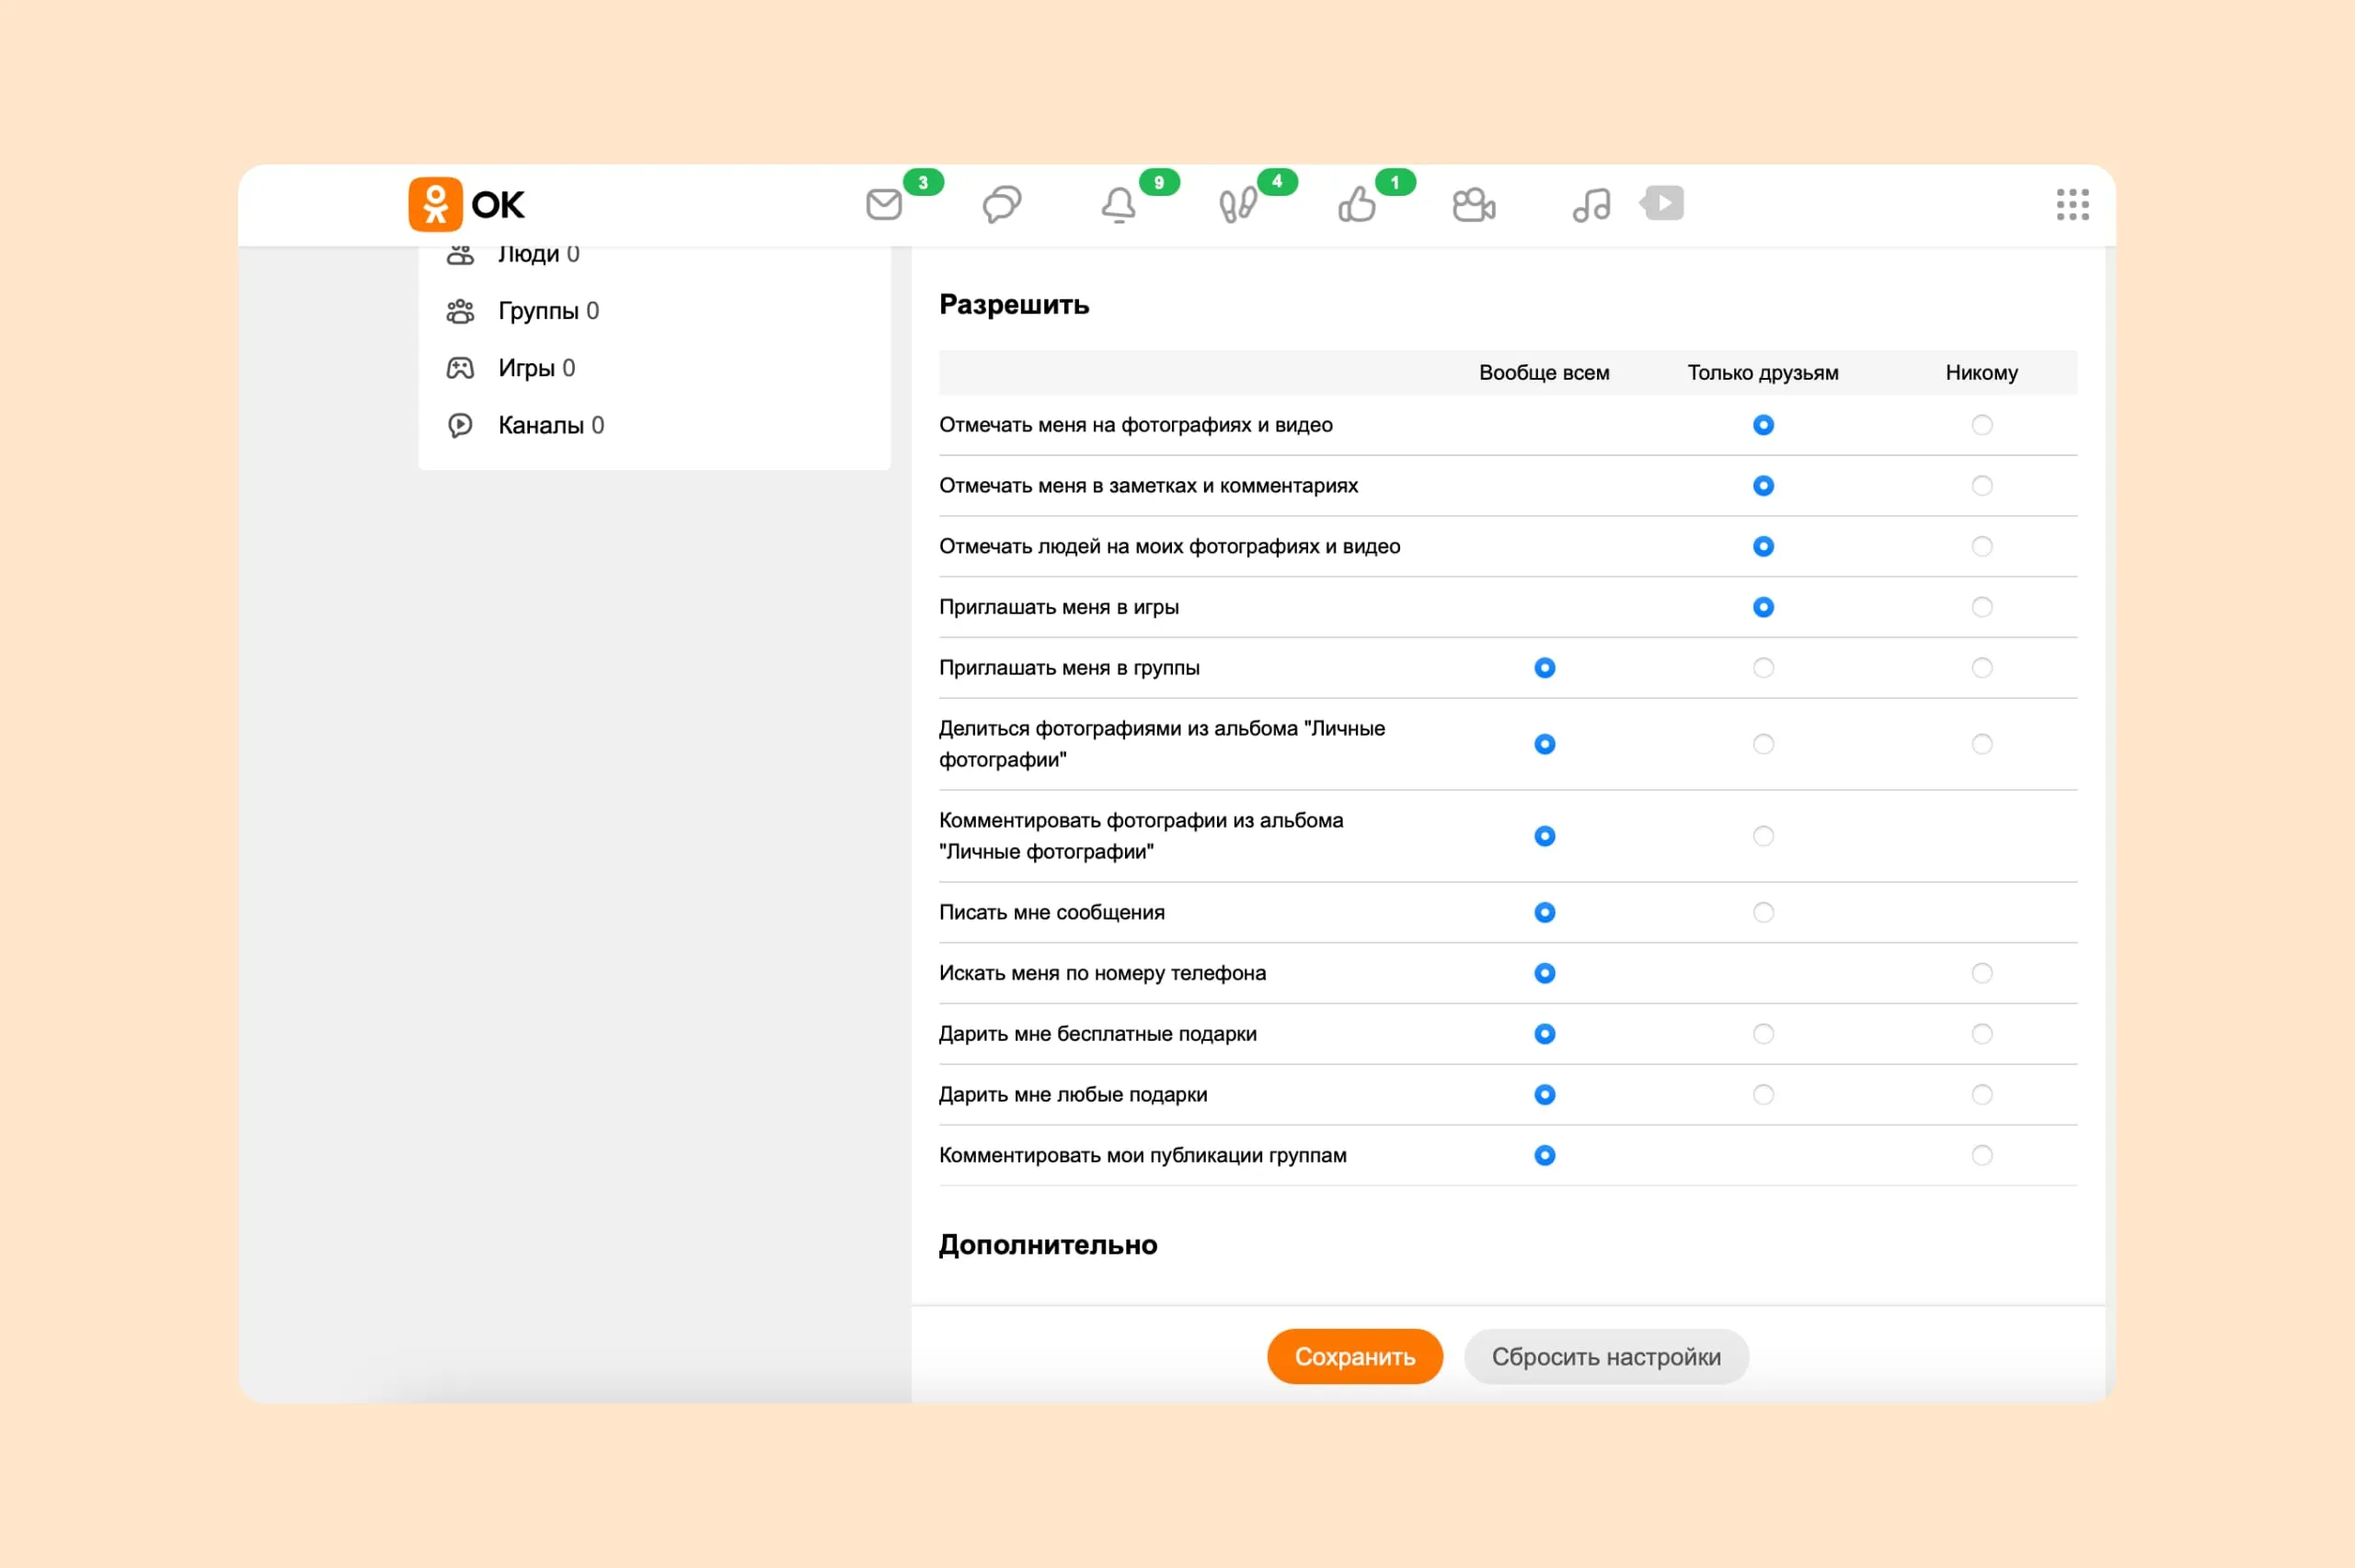Click the Люди sidebar icon

(460, 255)
